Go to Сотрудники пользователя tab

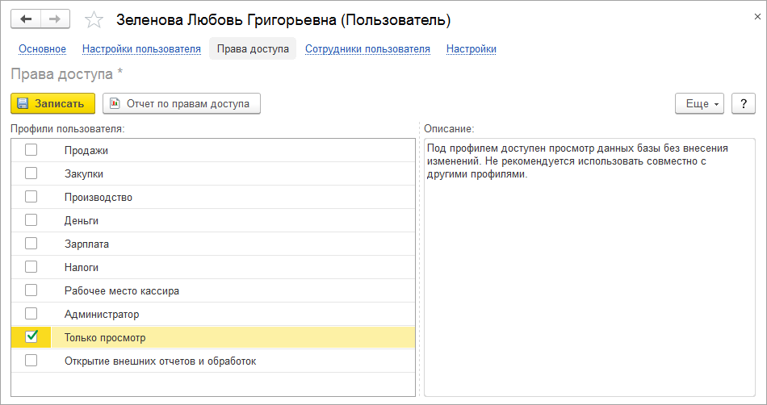[367, 48]
